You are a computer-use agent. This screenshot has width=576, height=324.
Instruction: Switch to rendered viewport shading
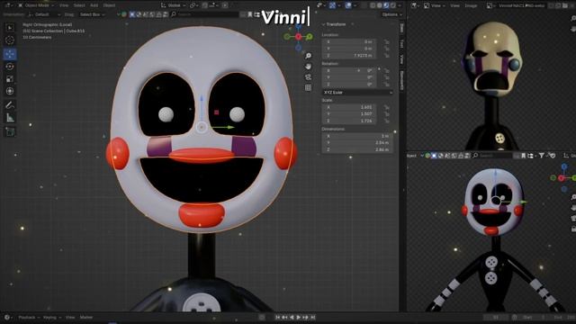[x=393, y=5]
